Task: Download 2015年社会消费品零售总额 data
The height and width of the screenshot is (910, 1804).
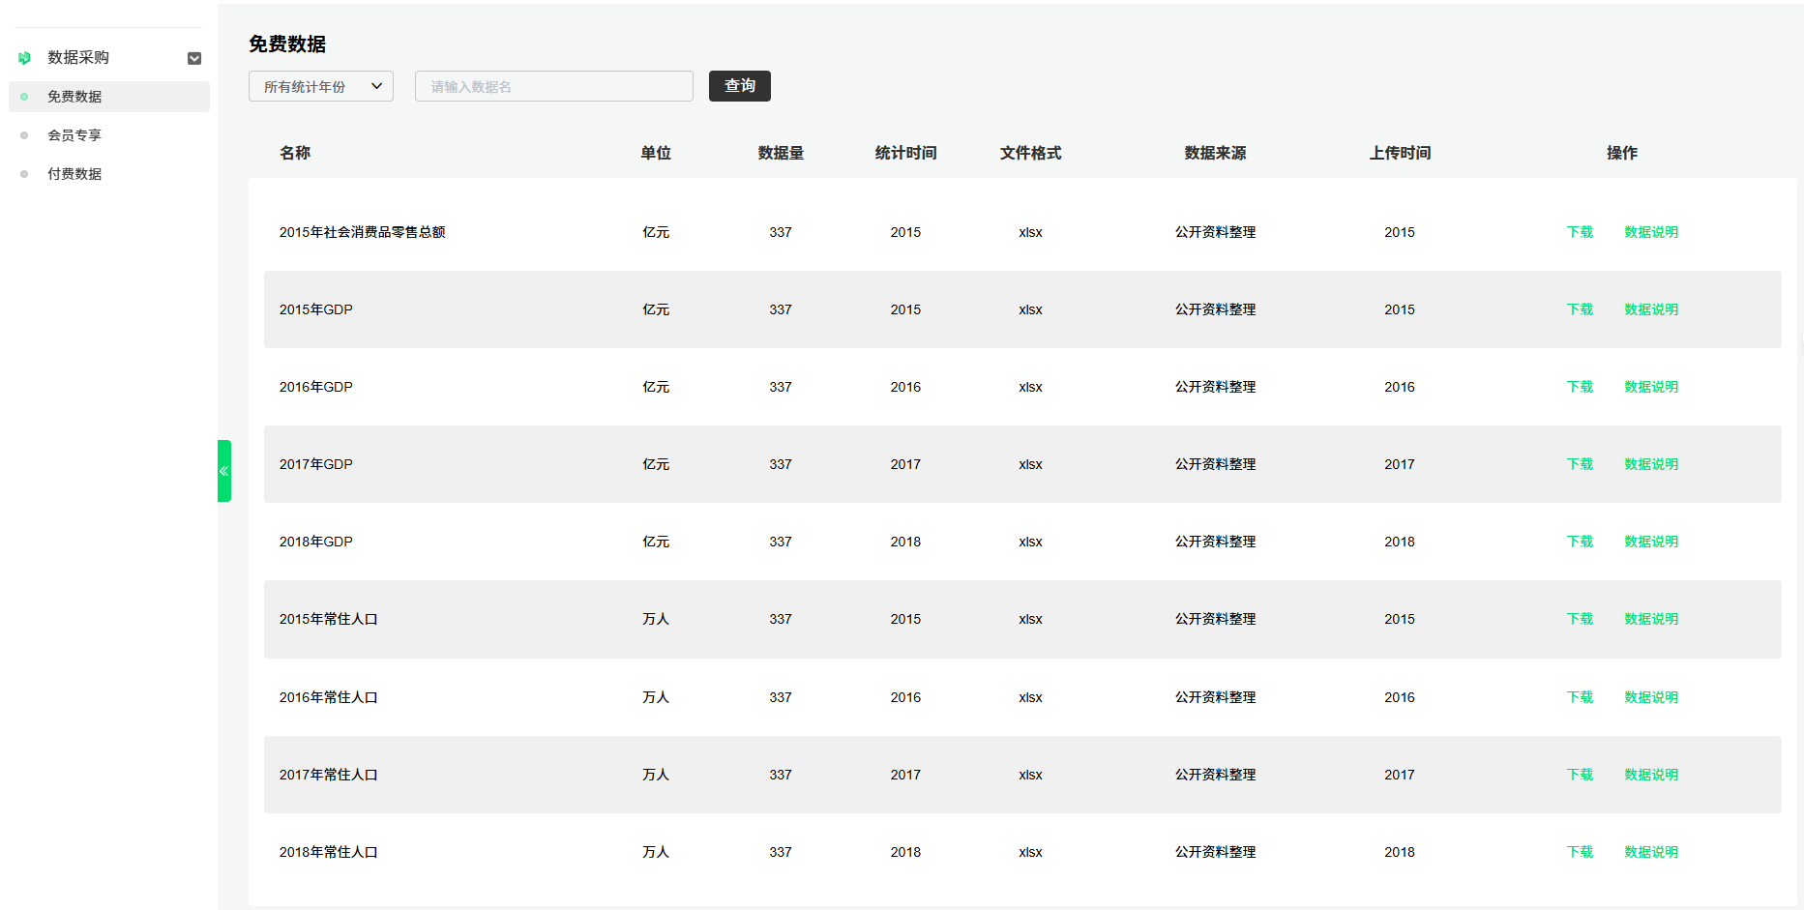Action: (x=1580, y=232)
